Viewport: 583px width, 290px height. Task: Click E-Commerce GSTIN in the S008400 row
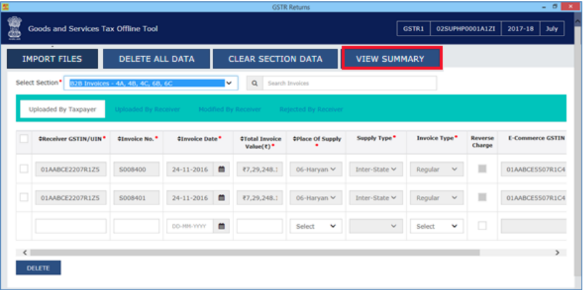[534, 169]
